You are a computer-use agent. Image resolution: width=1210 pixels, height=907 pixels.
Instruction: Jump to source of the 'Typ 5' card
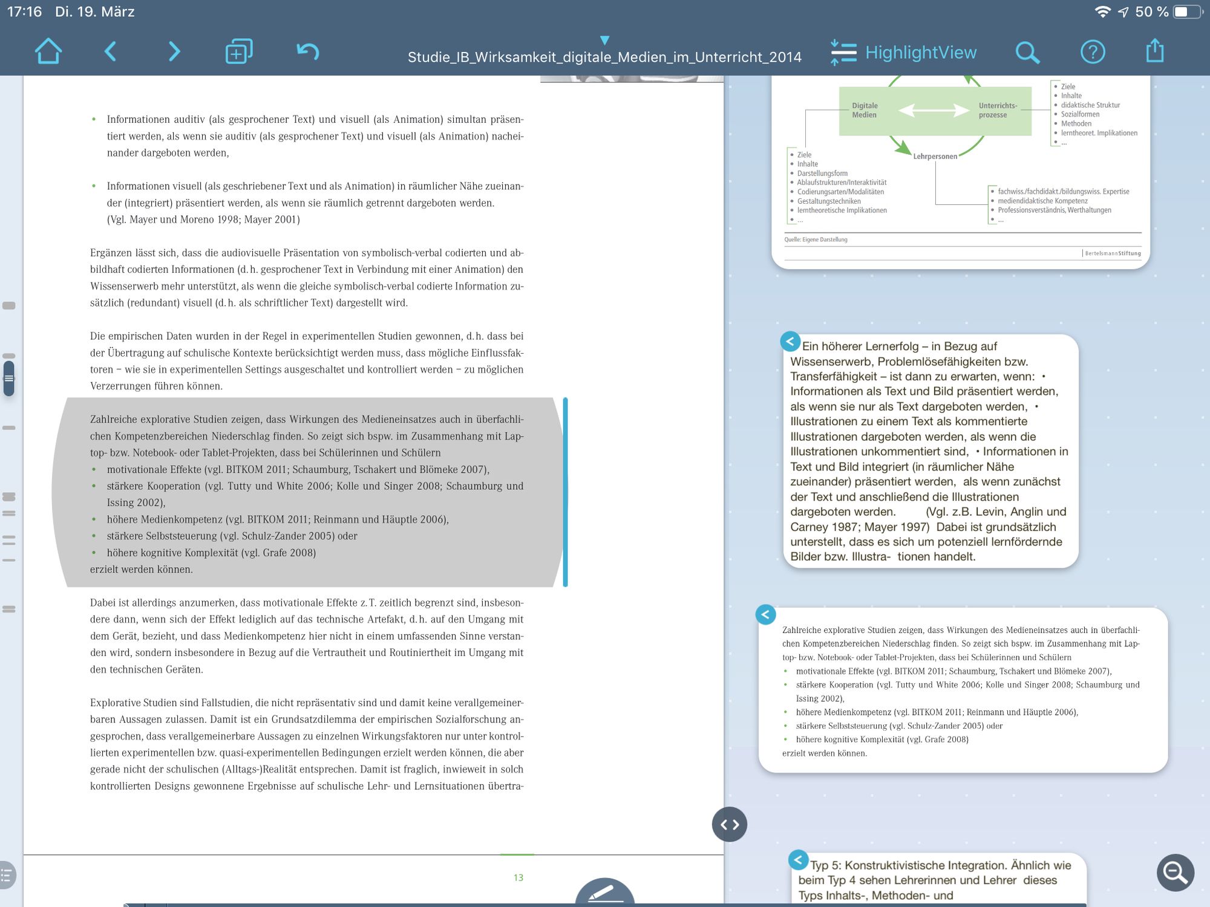point(799,859)
